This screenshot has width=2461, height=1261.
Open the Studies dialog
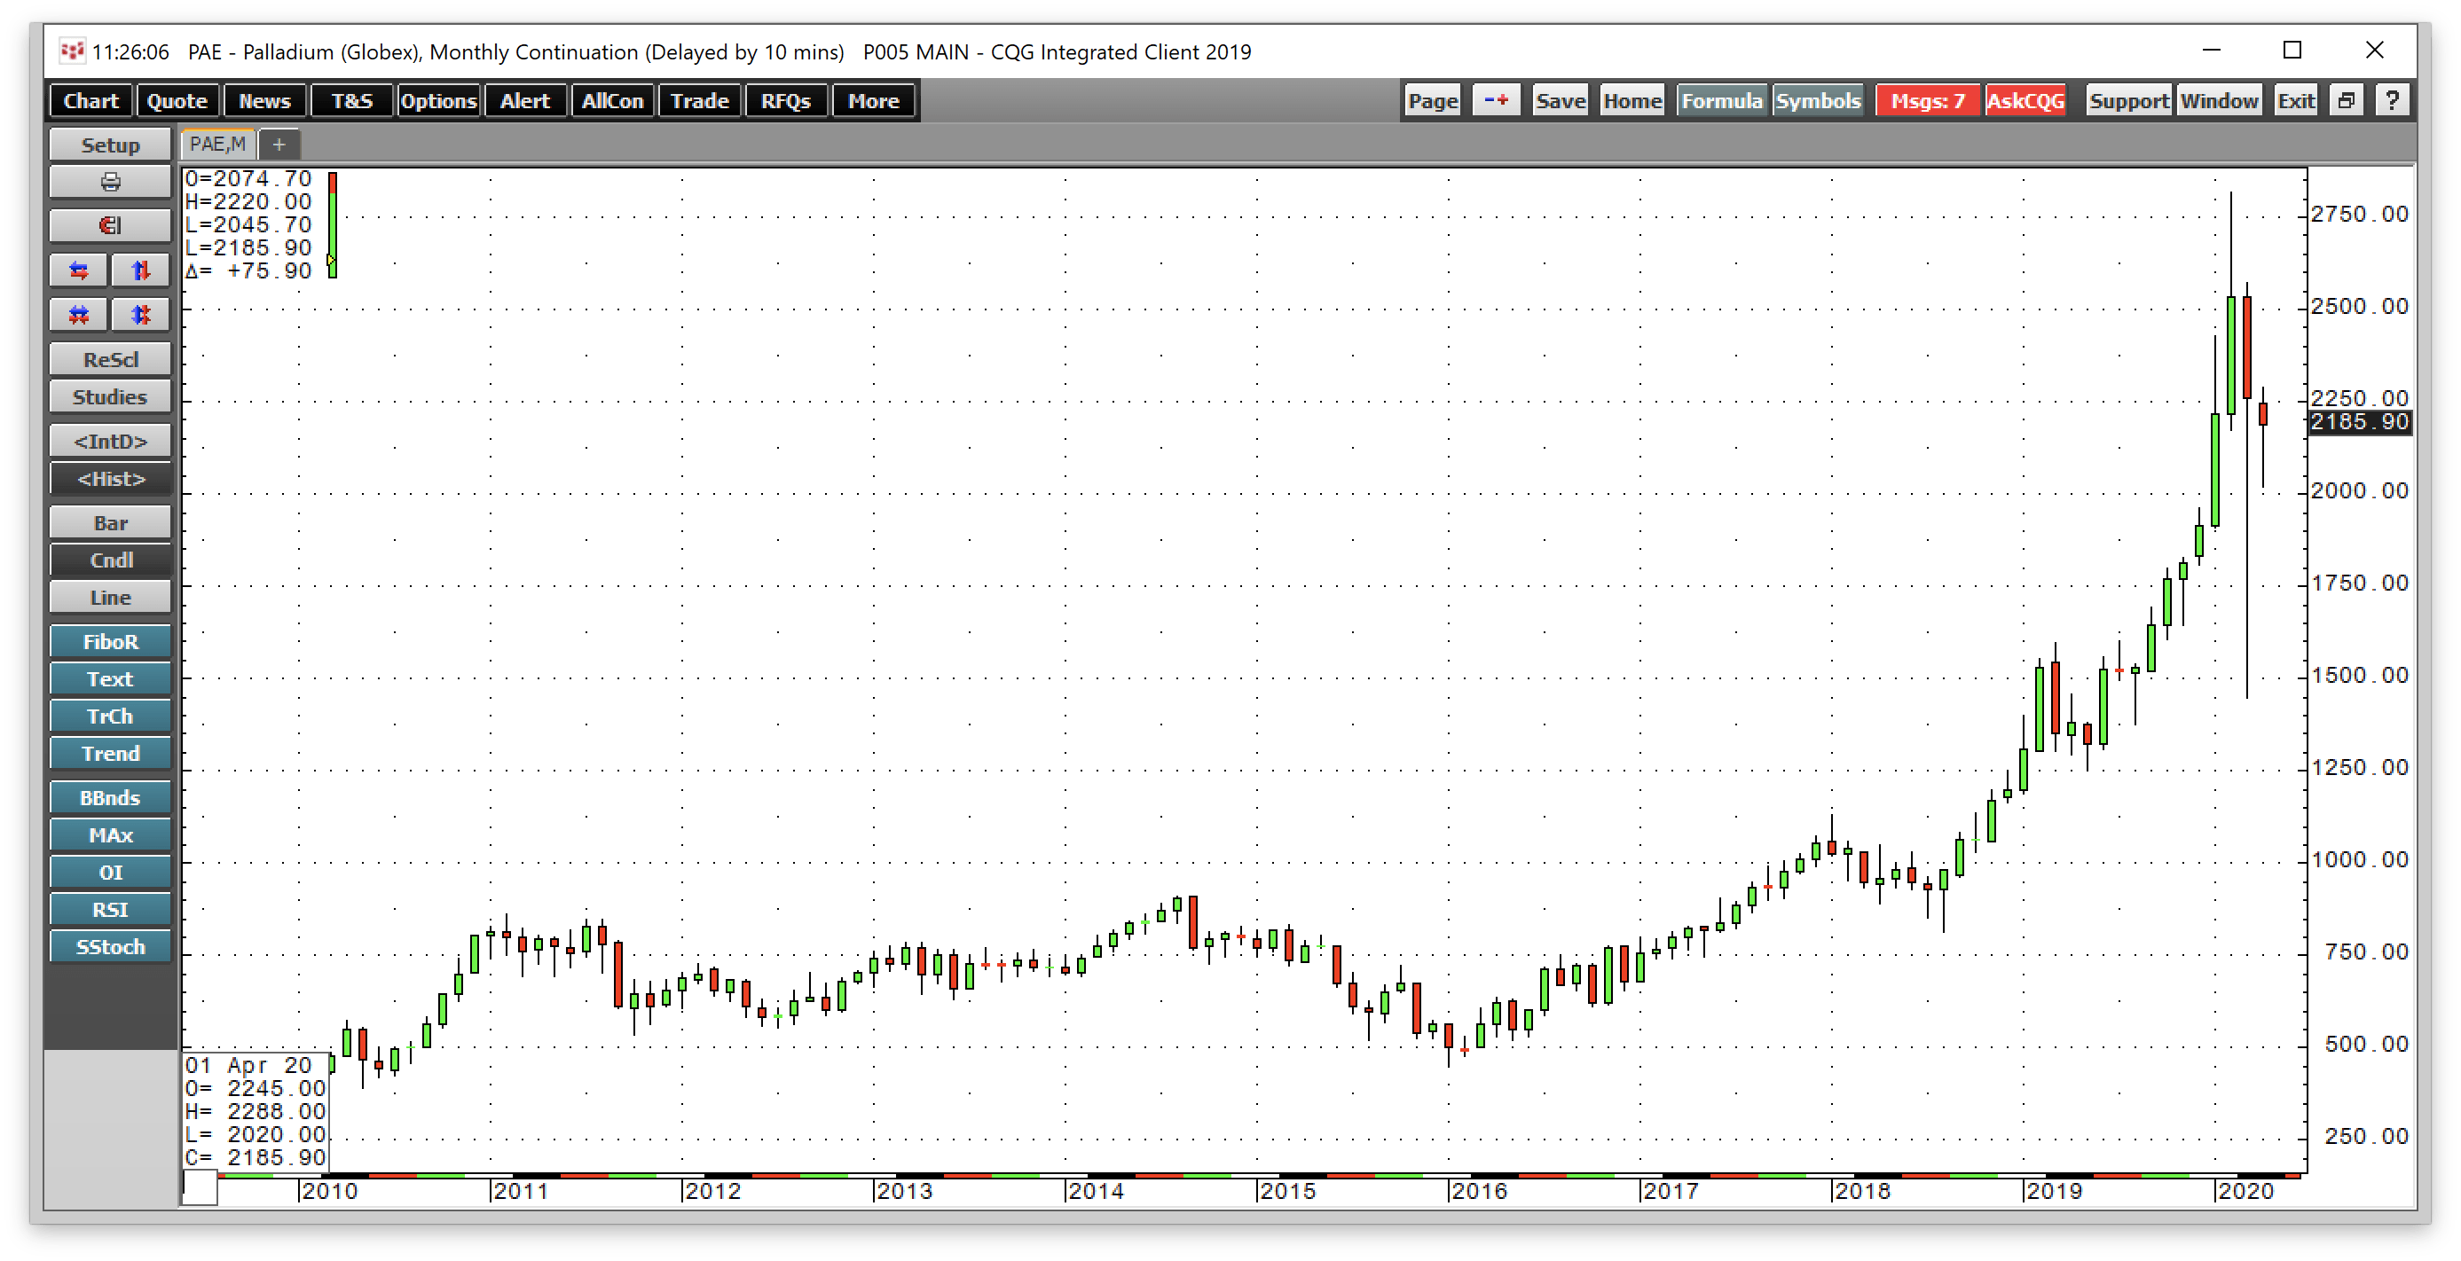[x=110, y=396]
